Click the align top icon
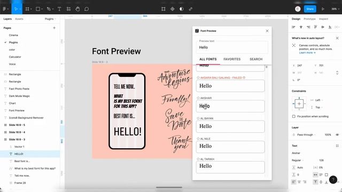This screenshot has width=342, height=192. click(x=315, y=27)
